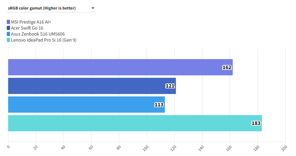
Task: Toggle Acer Swift Go 16 legend label
Action: pos(27,28)
